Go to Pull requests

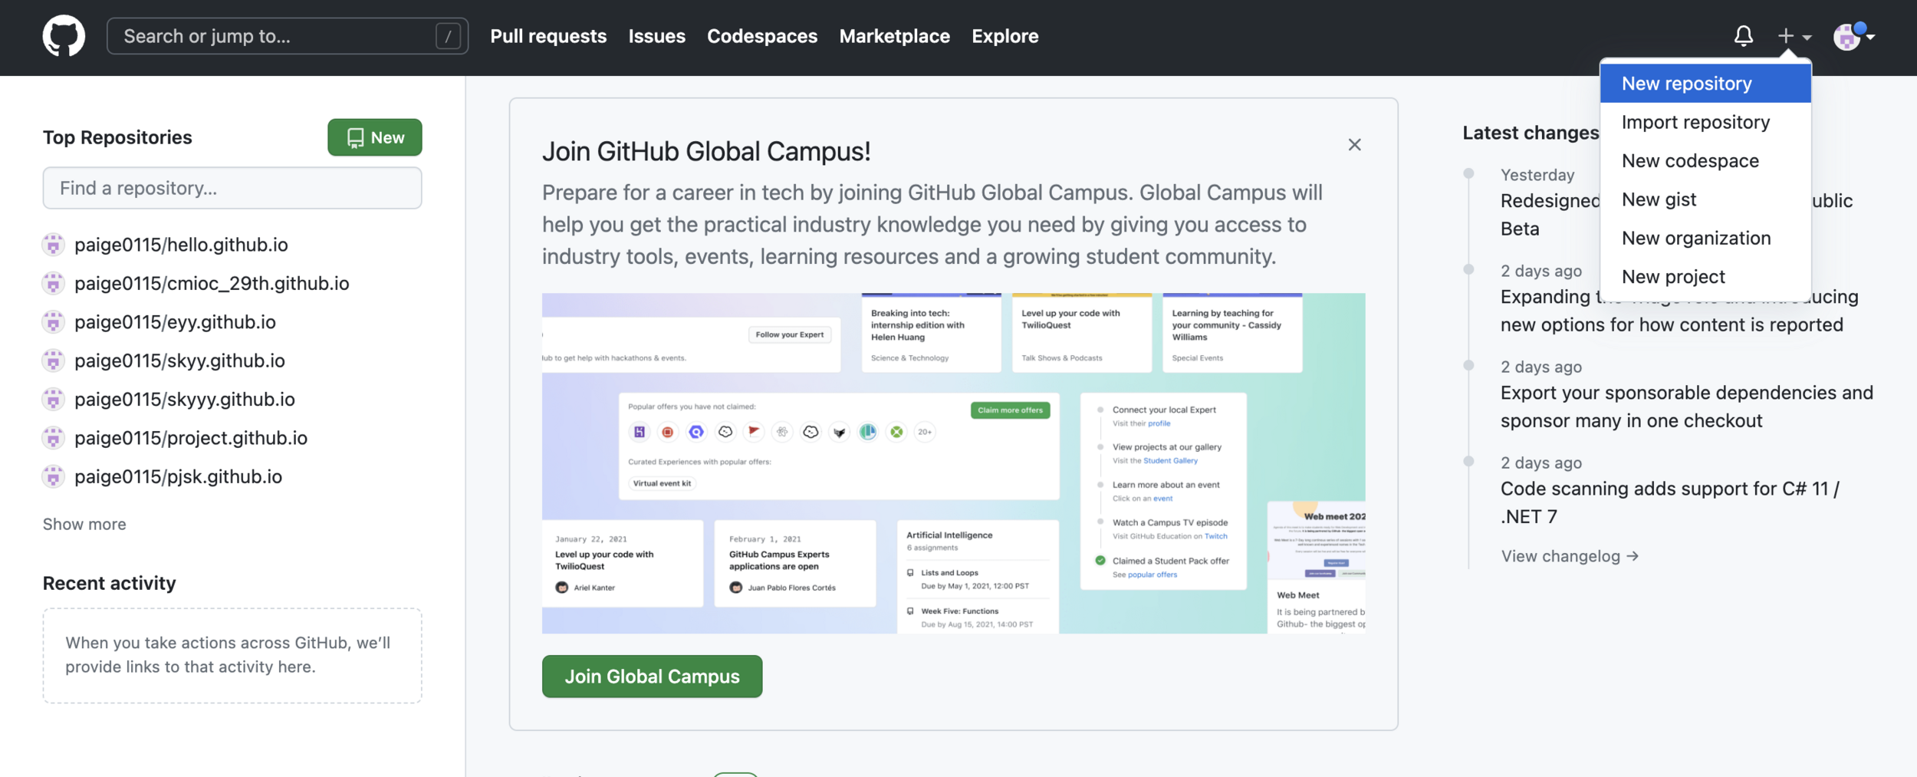coord(548,36)
